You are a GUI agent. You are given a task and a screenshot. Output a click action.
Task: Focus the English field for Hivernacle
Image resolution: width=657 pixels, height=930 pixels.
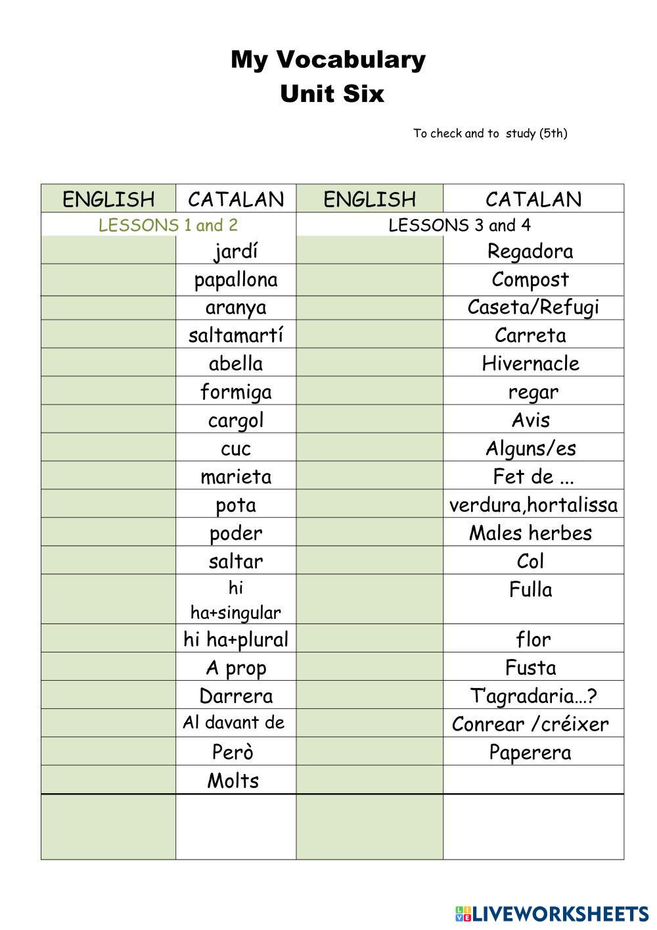point(369,364)
